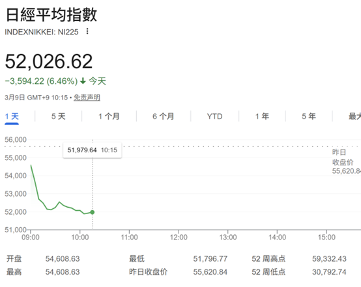The width and height of the screenshot is (361, 287).
Task: Click the 52 周高点 value 59,332.43
Action: coord(329,259)
